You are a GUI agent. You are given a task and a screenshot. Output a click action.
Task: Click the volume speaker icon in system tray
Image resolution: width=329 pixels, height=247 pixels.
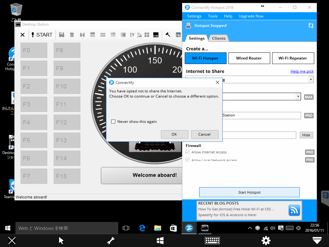click(x=273, y=228)
